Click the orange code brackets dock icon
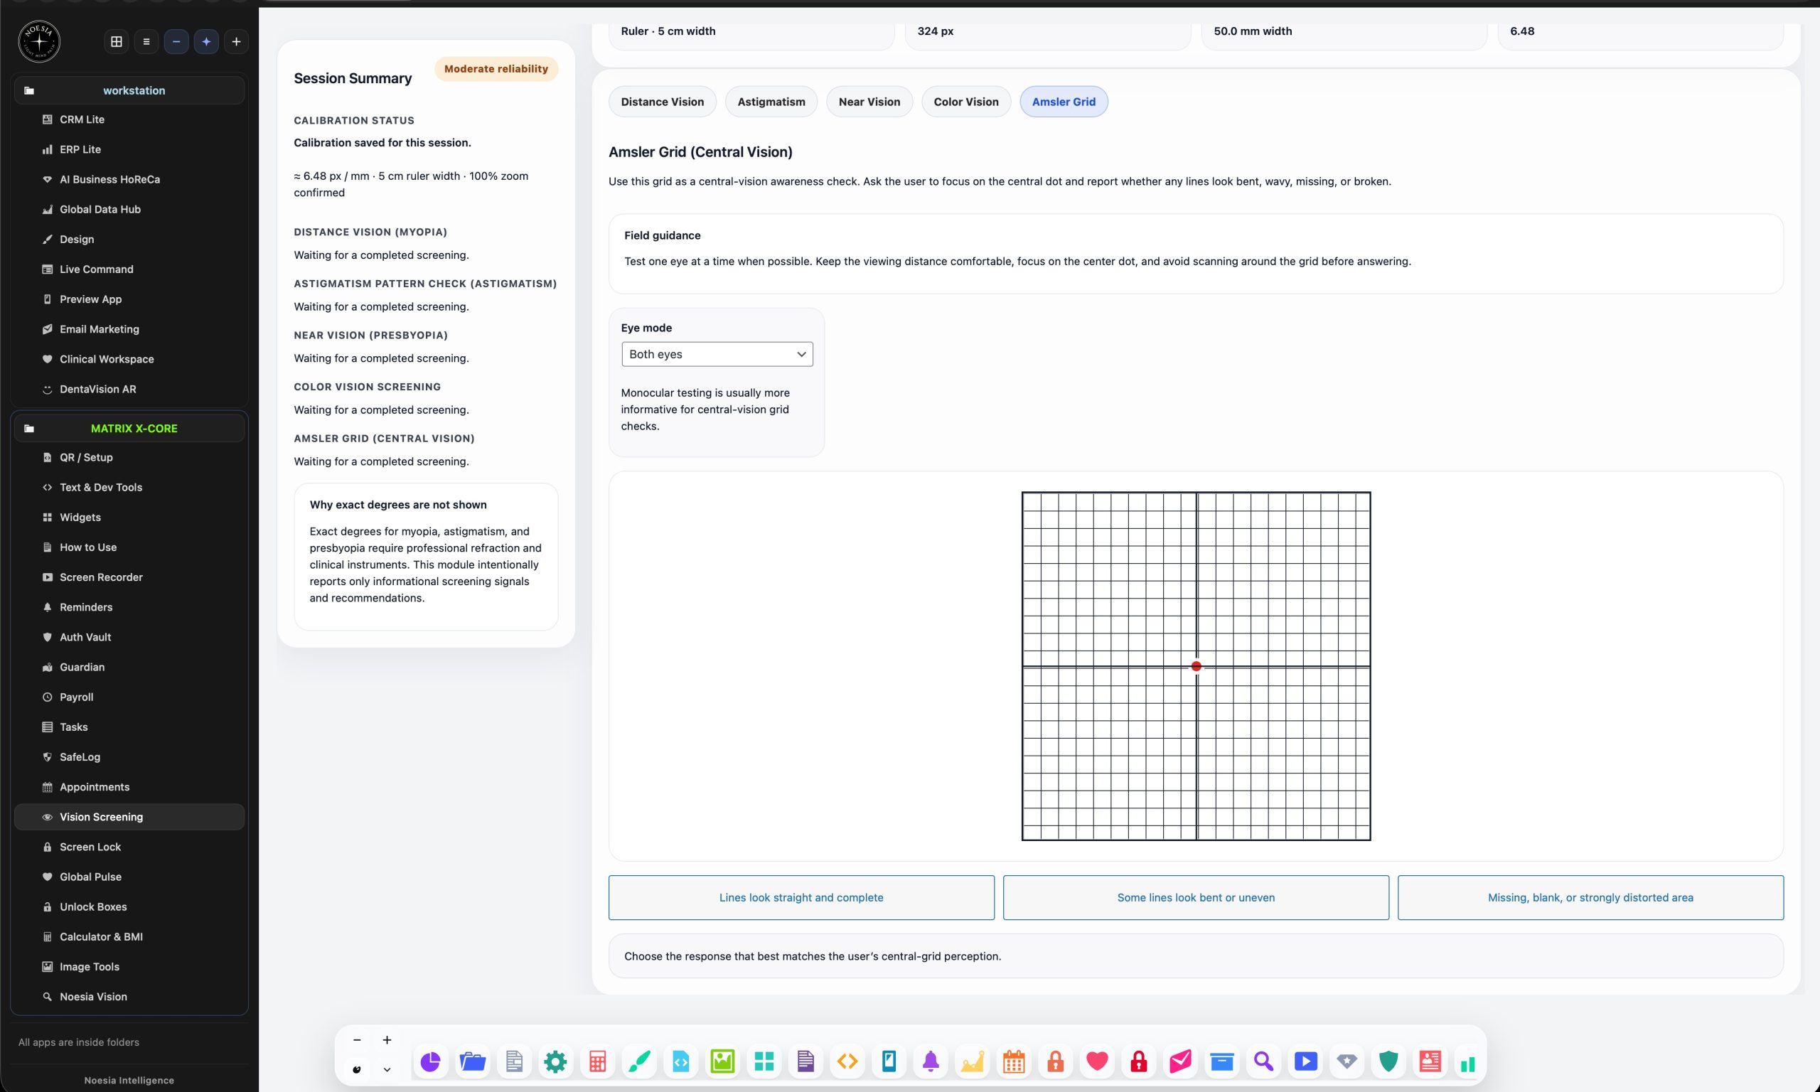The height and width of the screenshot is (1092, 1820). (847, 1062)
